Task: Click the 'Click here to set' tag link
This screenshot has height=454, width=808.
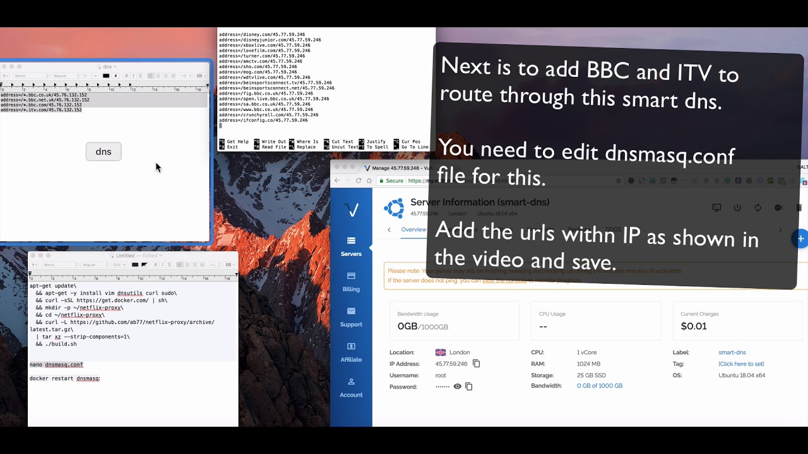Action: click(741, 364)
